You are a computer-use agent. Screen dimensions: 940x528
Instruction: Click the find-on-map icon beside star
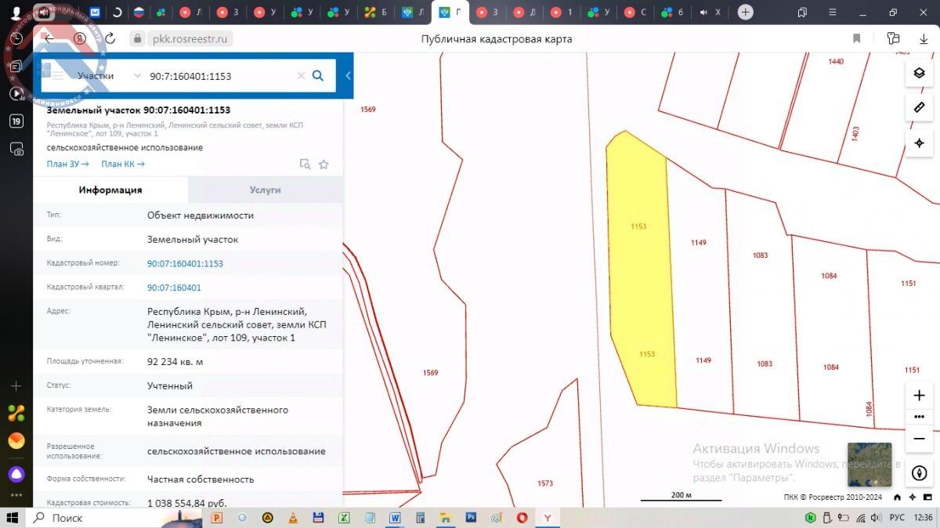305,165
